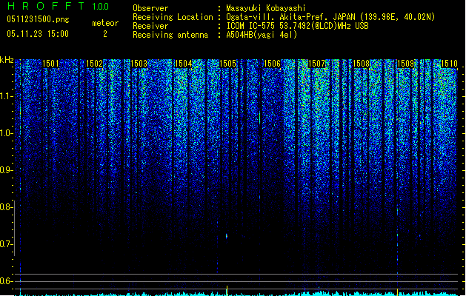
Task: Click the meteor count label
Action: (x=105, y=23)
